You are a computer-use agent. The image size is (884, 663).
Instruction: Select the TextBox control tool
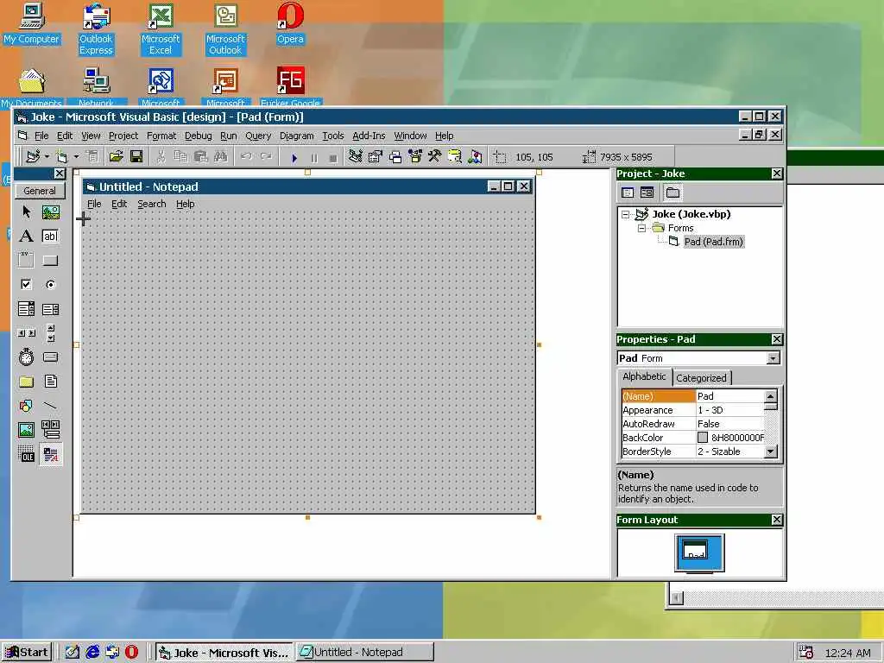pyautogui.click(x=51, y=237)
